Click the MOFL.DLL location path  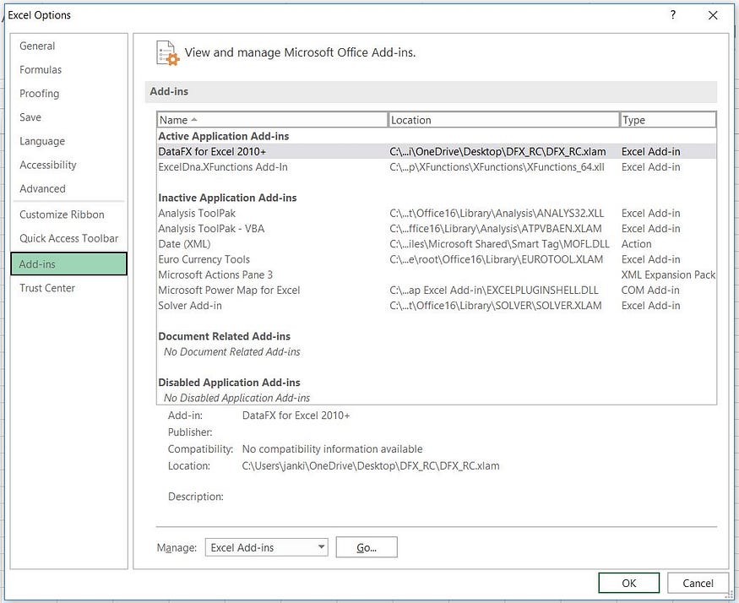point(499,244)
